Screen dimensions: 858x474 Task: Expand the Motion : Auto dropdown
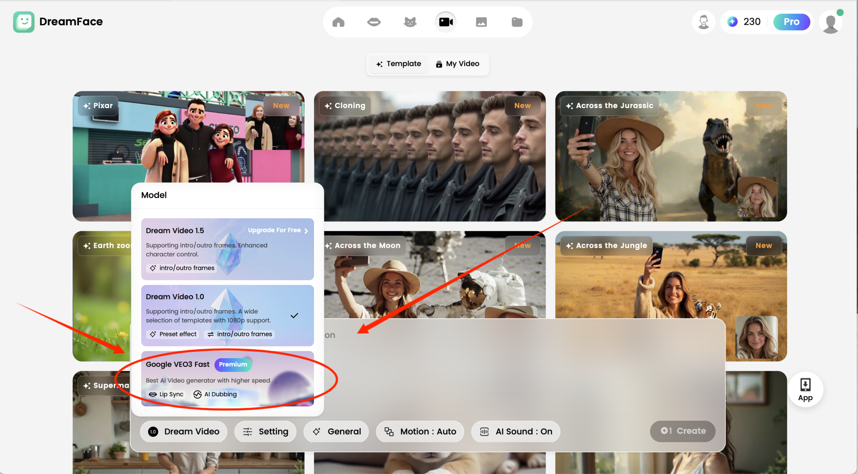coord(420,432)
